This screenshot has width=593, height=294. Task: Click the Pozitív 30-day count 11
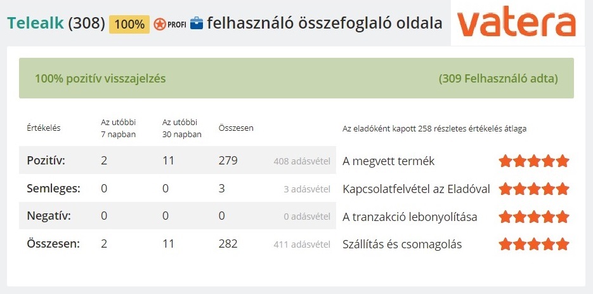pos(168,161)
